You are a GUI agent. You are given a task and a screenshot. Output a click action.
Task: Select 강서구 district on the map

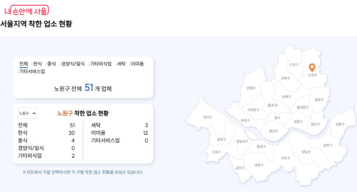coord(208,117)
